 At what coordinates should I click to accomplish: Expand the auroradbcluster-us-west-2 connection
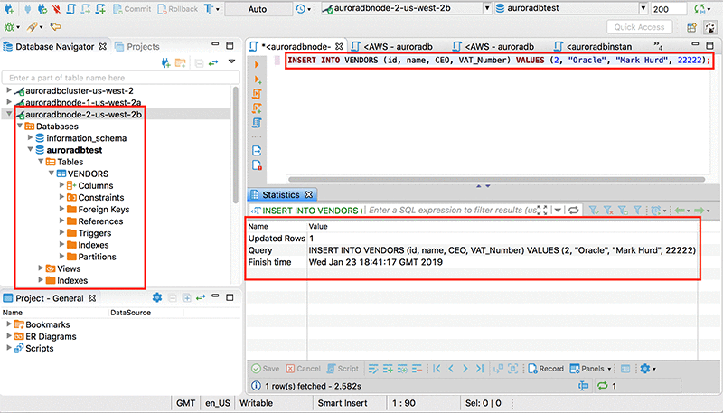coord(9,90)
